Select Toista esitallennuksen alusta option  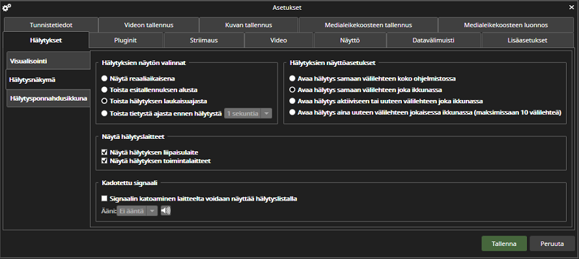pyautogui.click(x=104, y=90)
